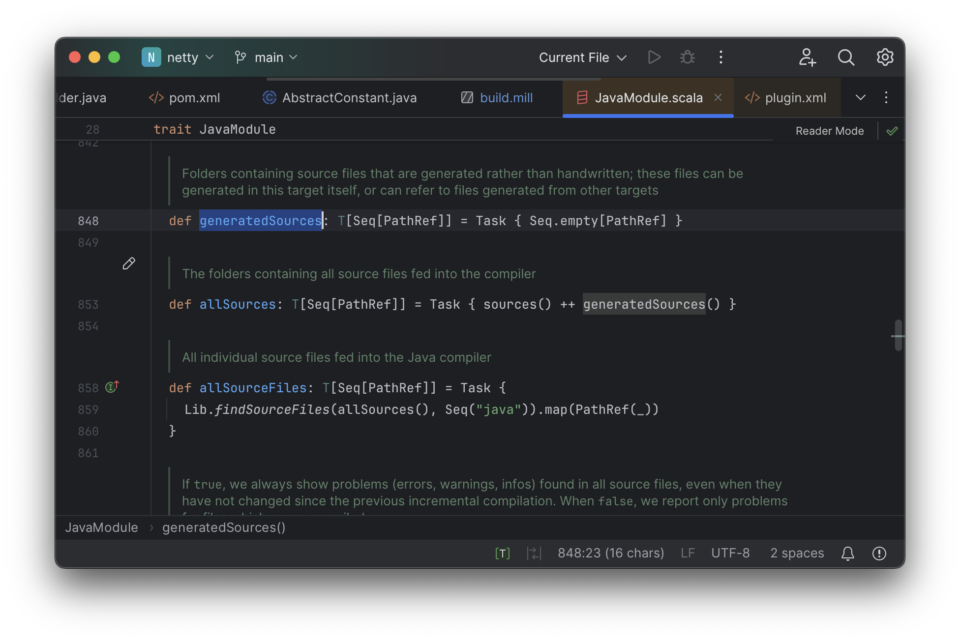Click JavaModule in the breadcrumbs

point(101,527)
